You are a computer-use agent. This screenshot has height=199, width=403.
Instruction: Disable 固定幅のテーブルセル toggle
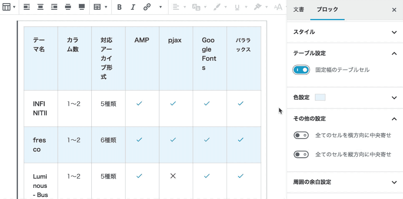(301, 70)
